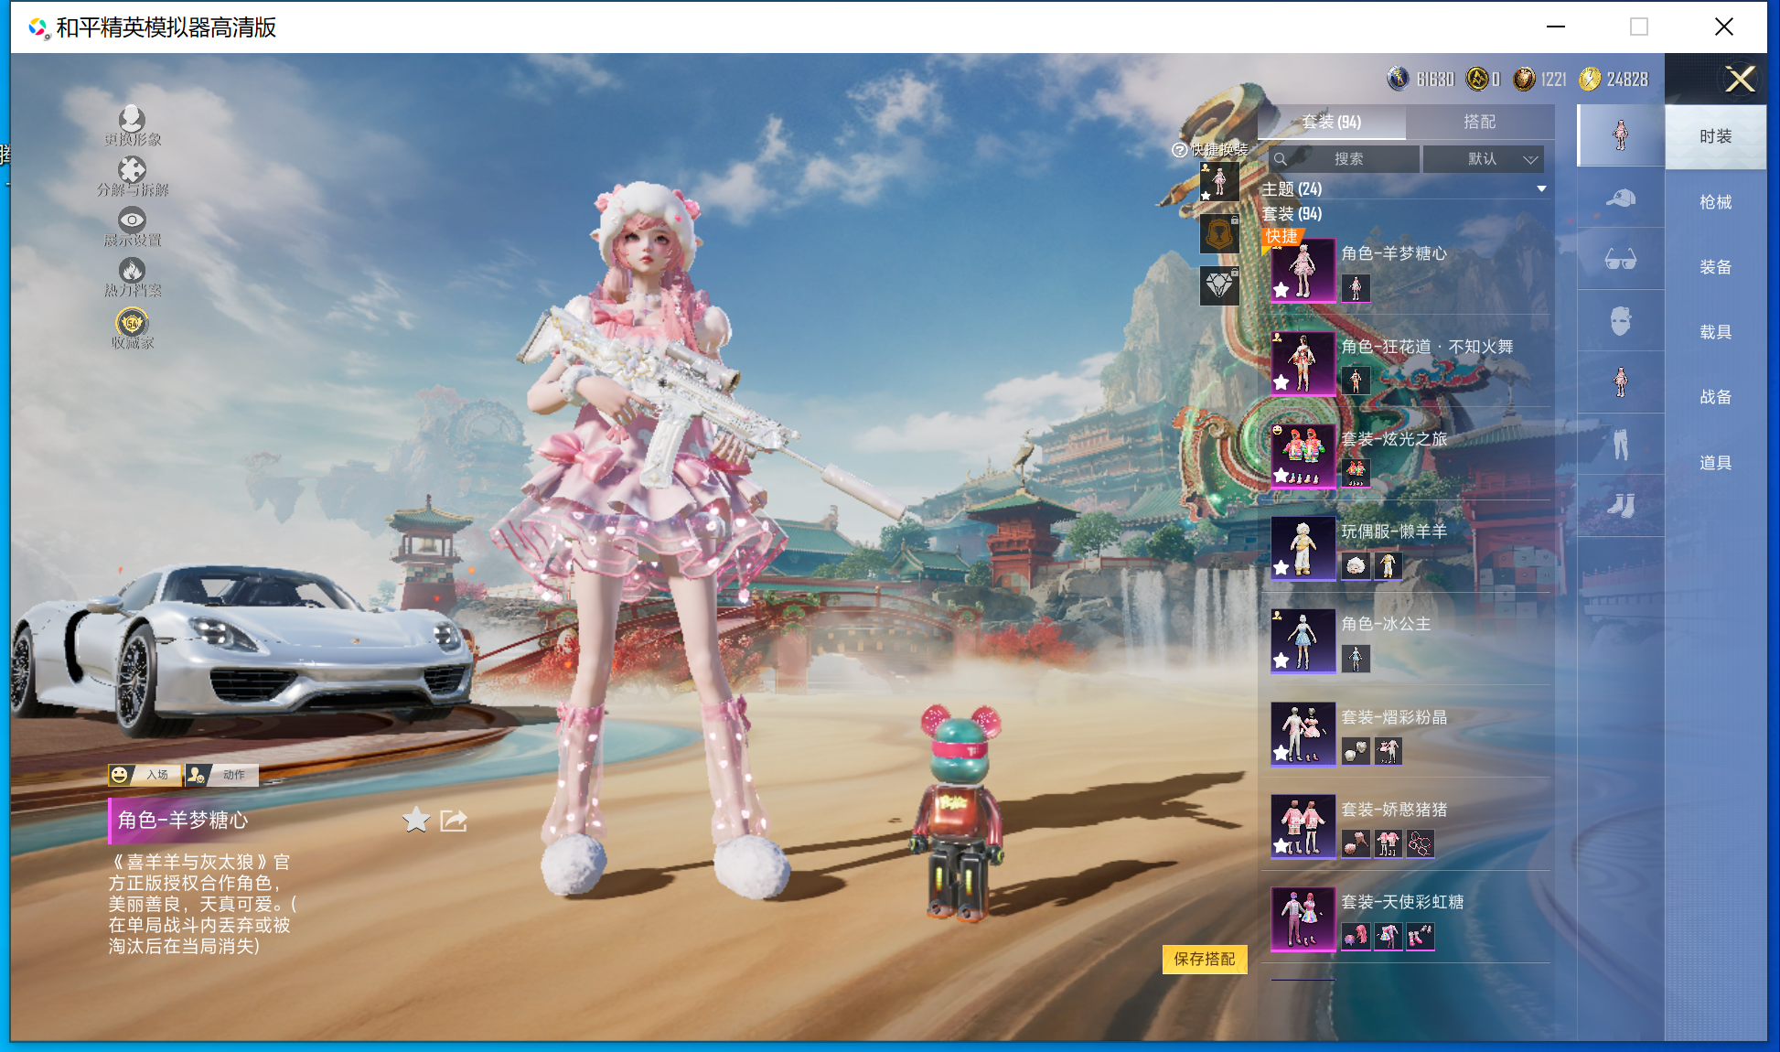The width and height of the screenshot is (1780, 1052).
Task: Select the shoes category icon
Action: (x=1620, y=506)
